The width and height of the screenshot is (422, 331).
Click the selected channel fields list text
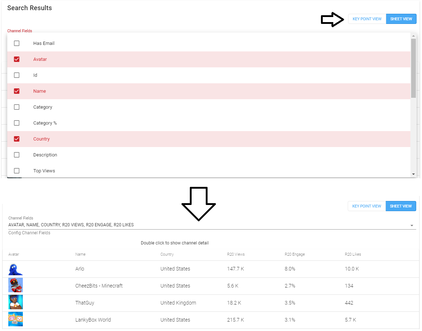pos(71,225)
